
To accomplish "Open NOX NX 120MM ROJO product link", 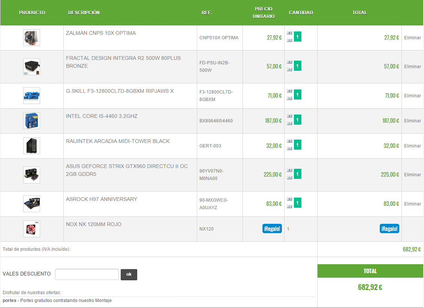I will [94, 224].
